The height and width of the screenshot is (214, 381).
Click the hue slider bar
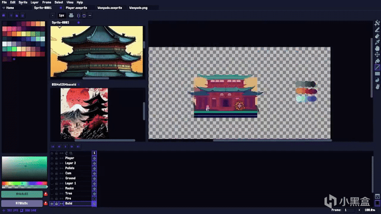click(x=24, y=184)
